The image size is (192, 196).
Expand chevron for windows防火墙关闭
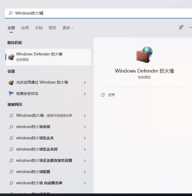(85, 127)
